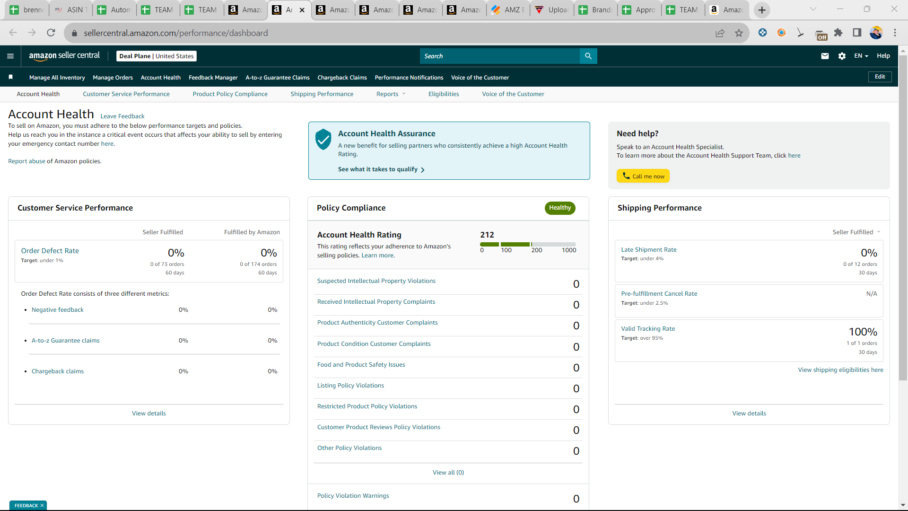Click the Report abuse link
Viewport: 908px width, 511px height.
(26, 161)
